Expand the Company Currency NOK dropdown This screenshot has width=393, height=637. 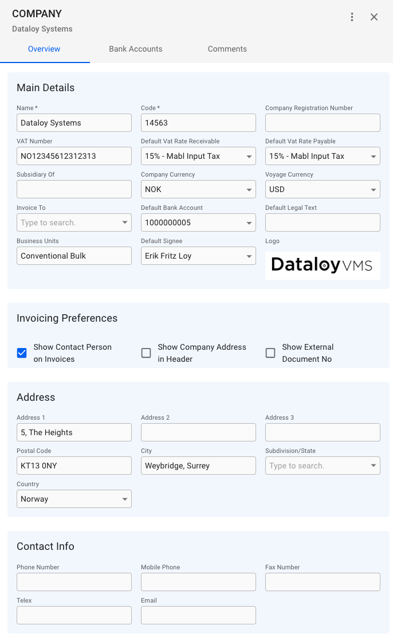[x=249, y=189]
